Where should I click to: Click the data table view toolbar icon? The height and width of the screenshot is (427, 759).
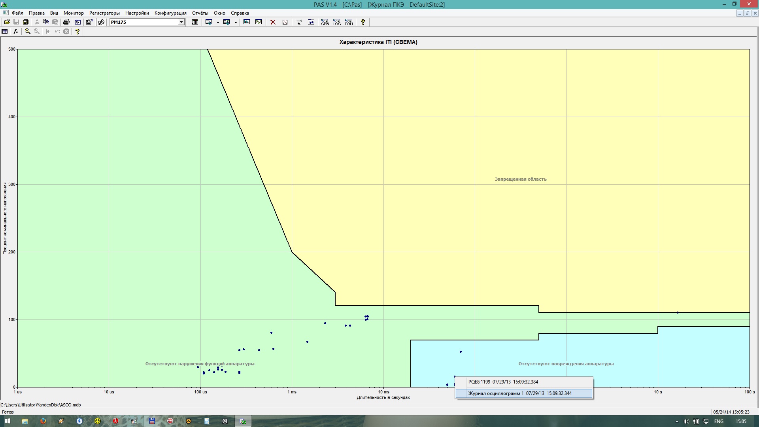(x=195, y=22)
